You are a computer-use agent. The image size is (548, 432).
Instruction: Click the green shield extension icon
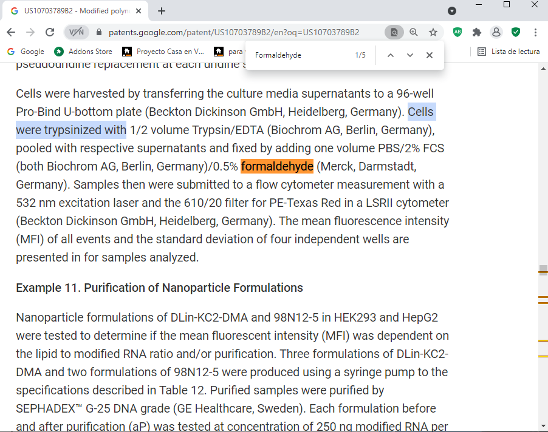click(x=516, y=32)
